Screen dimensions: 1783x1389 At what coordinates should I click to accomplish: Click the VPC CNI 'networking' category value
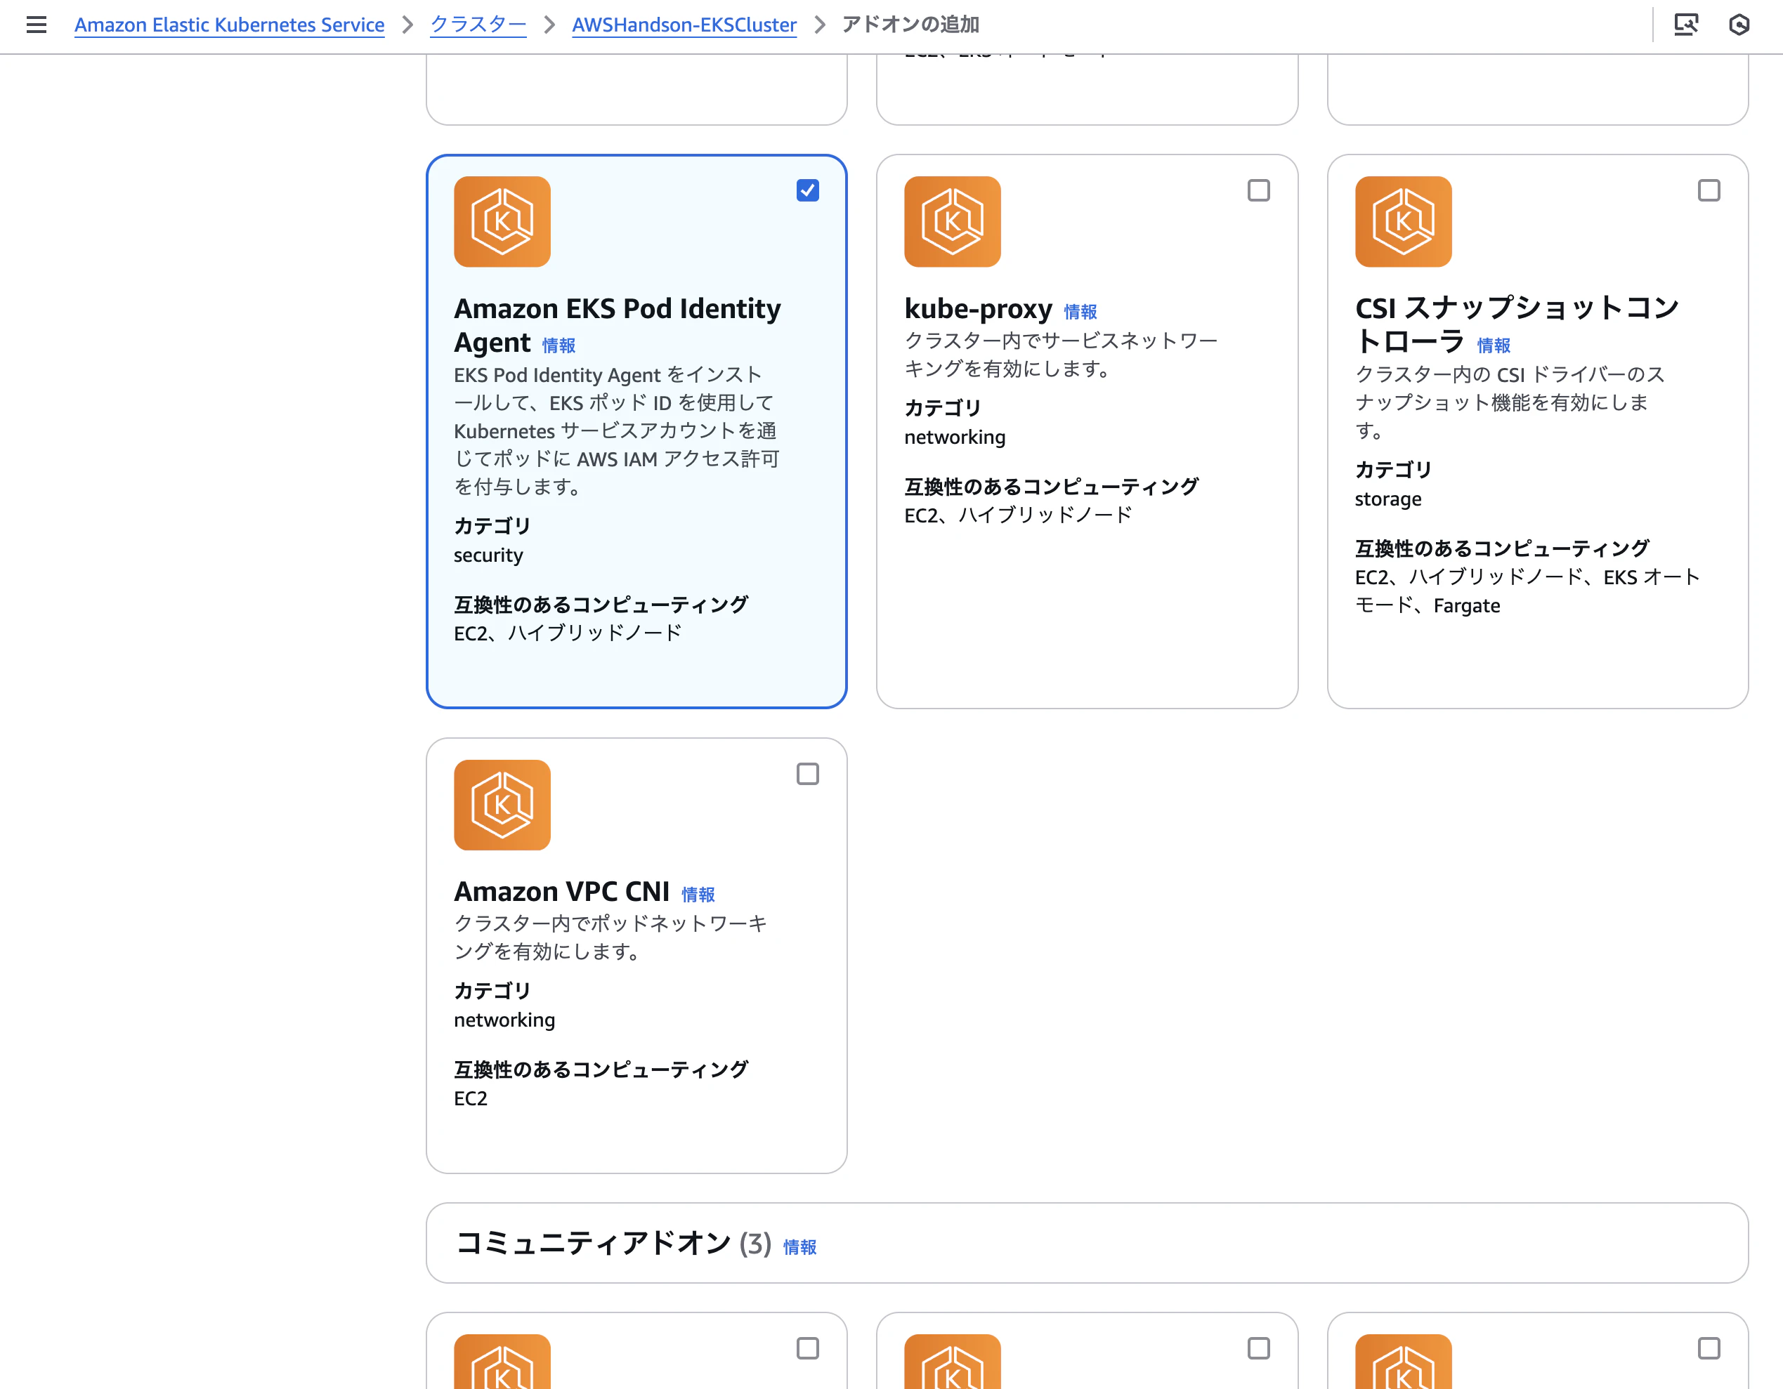(504, 1020)
